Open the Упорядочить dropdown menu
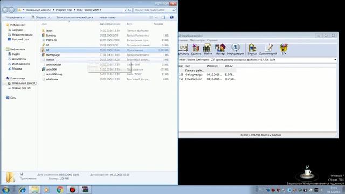This screenshot has height=194, width=345. click(15, 17)
